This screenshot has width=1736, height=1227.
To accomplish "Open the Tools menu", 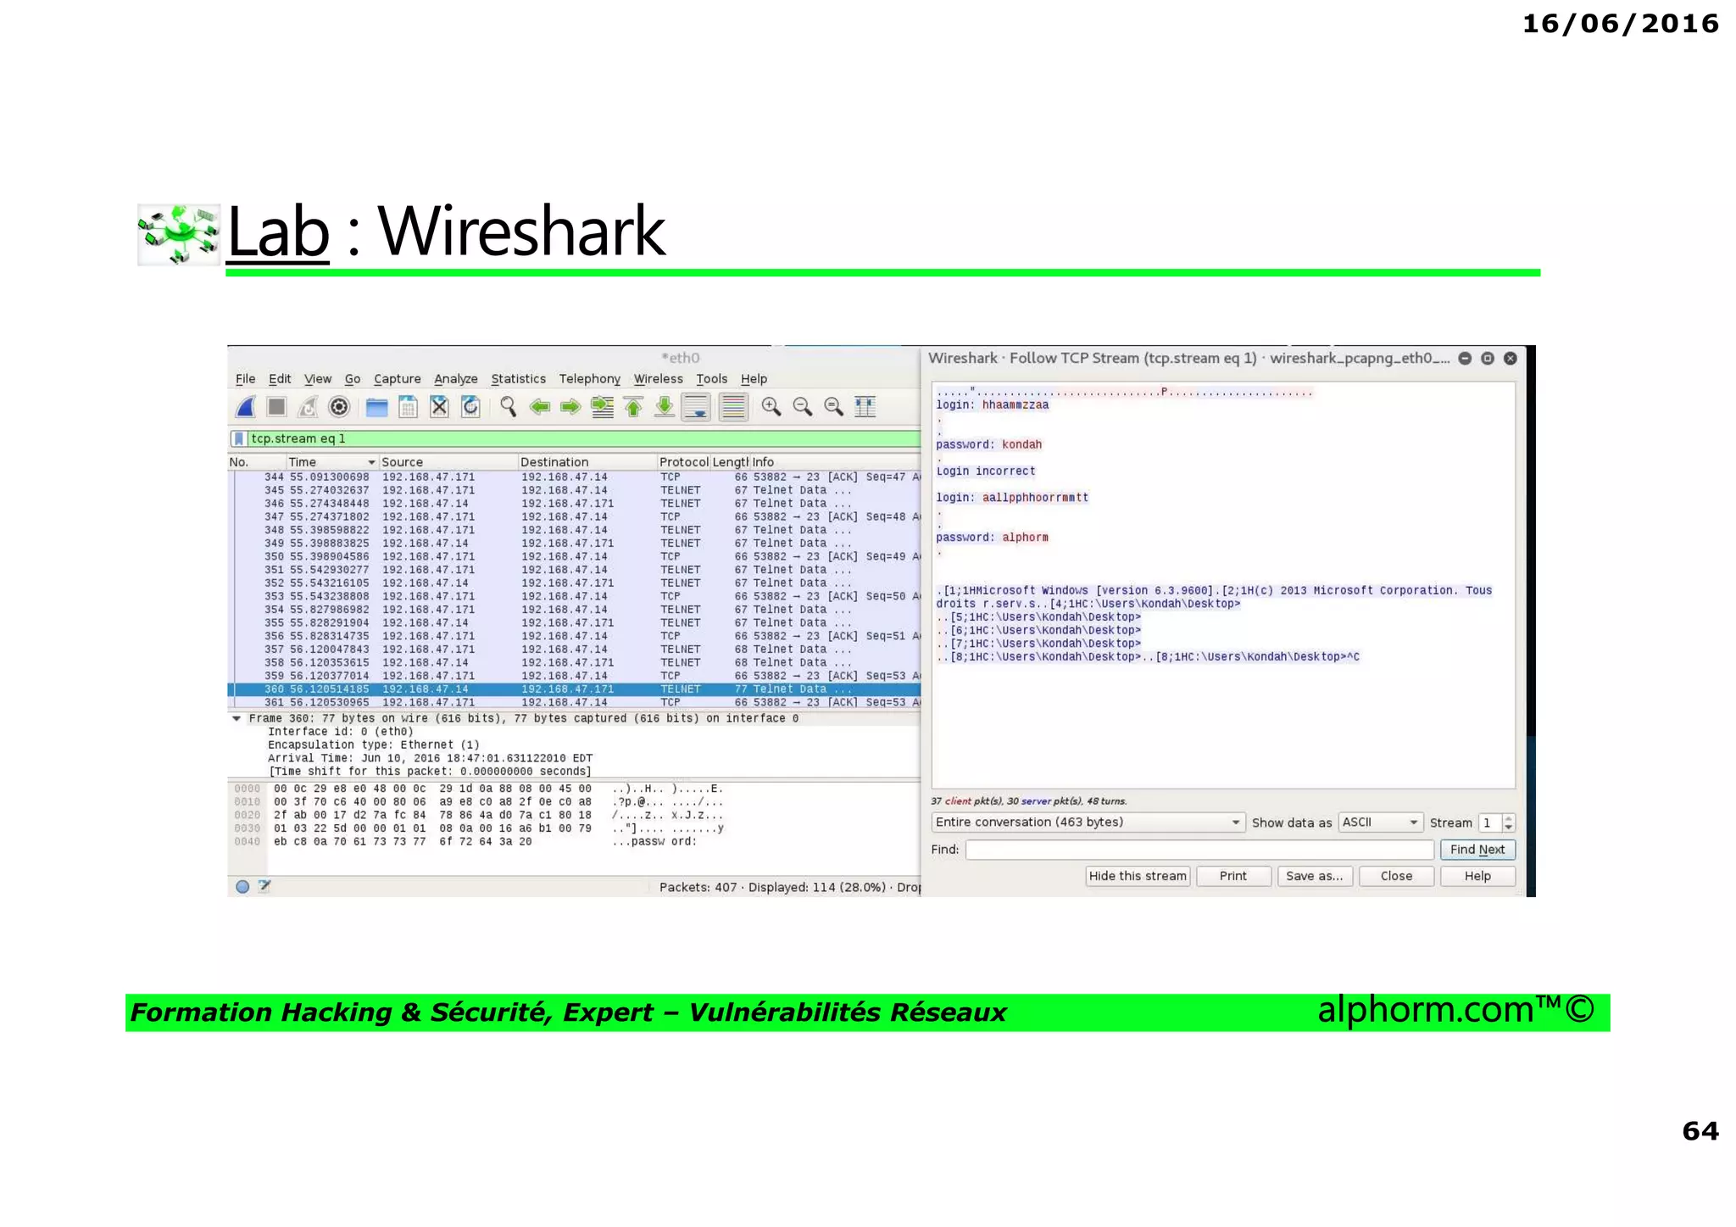I will [712, 379].
